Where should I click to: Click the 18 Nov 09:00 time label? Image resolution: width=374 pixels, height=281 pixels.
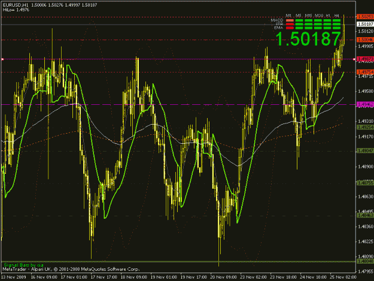tap(134, 277)
